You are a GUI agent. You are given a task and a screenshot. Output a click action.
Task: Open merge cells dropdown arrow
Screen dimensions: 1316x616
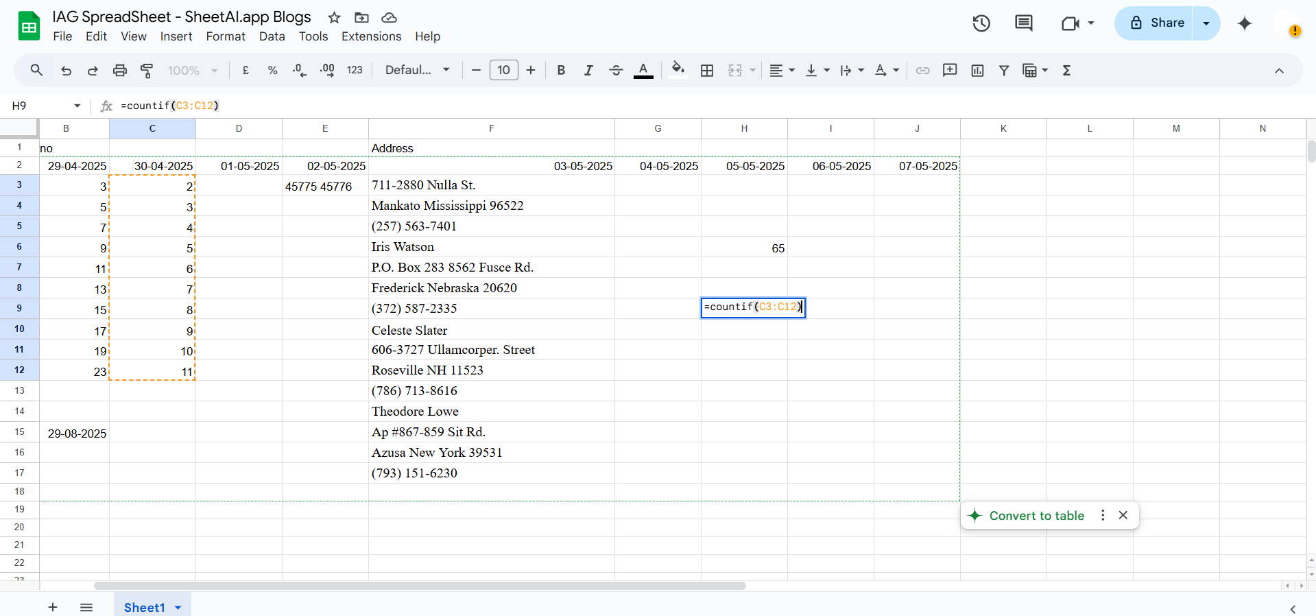click(752, 70)
